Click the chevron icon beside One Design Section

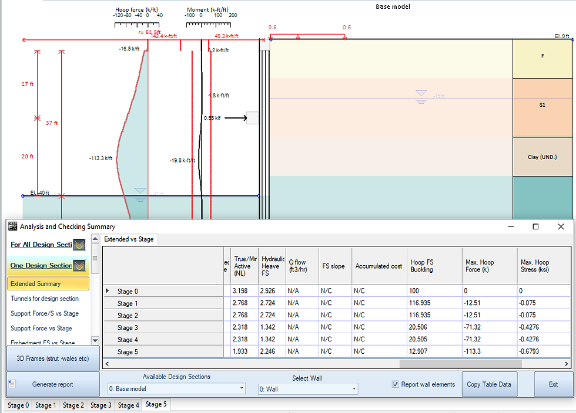tap(79, 265)
